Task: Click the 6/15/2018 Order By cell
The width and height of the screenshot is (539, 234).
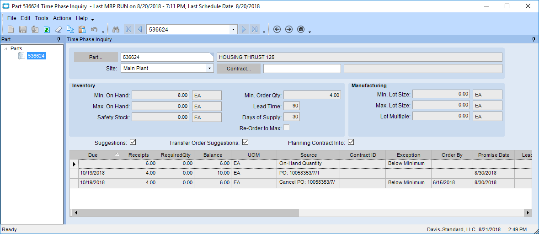Action: [x=452, y=182]
